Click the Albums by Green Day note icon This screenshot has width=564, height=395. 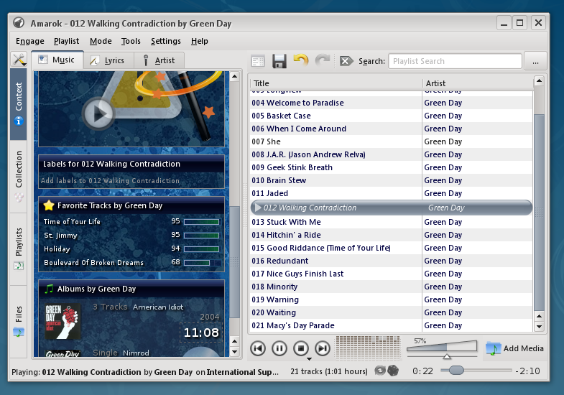(x=49, y=289)
